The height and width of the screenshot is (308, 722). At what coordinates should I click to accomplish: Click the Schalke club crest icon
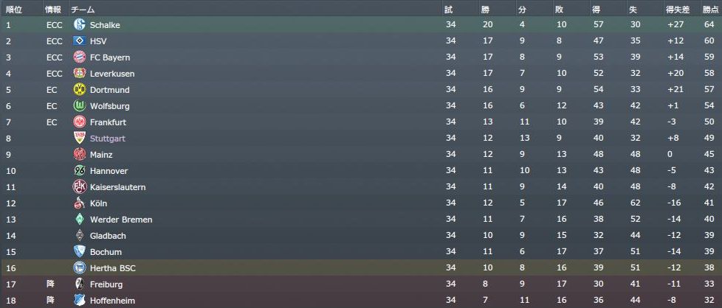click(x=80, y=25)
